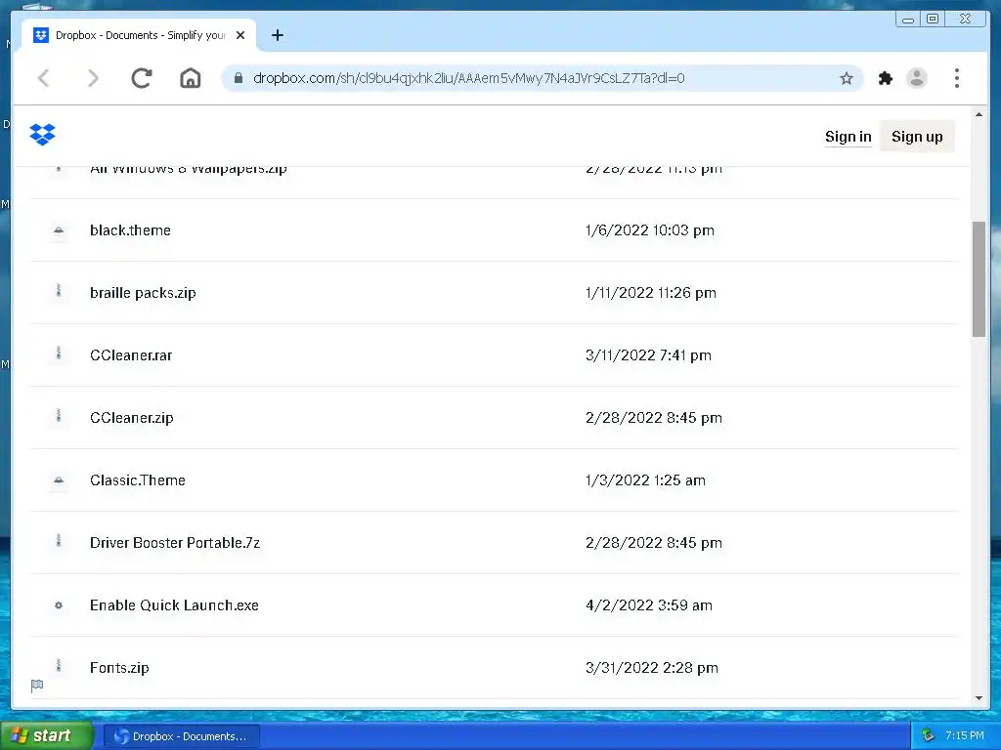Click the padlock site info icon

tap(239, 78)
